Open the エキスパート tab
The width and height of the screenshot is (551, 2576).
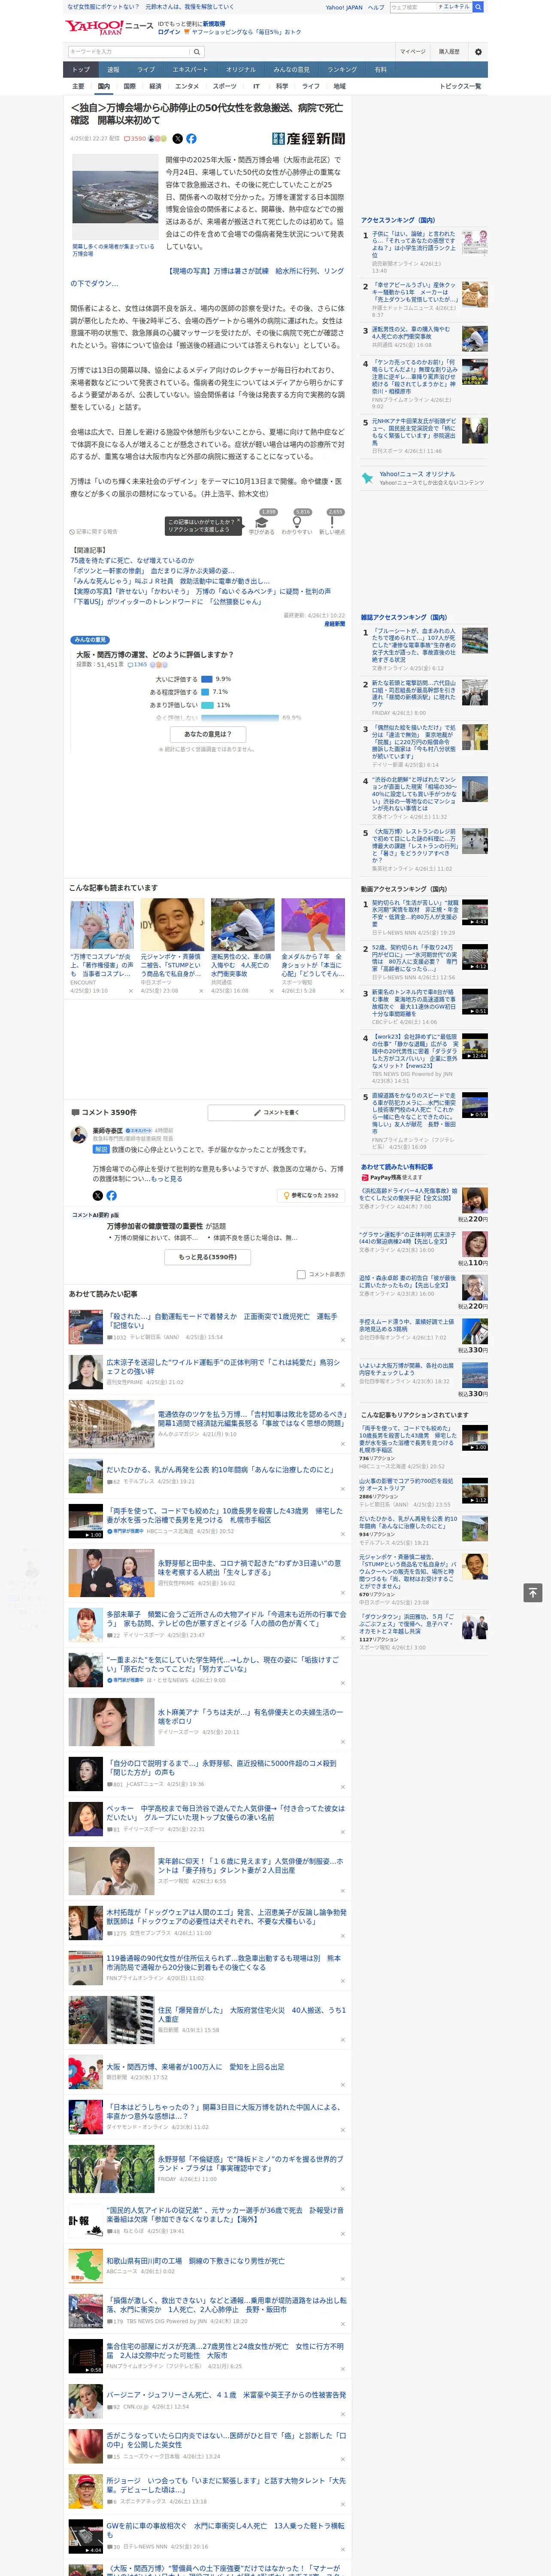pos(190,70)
